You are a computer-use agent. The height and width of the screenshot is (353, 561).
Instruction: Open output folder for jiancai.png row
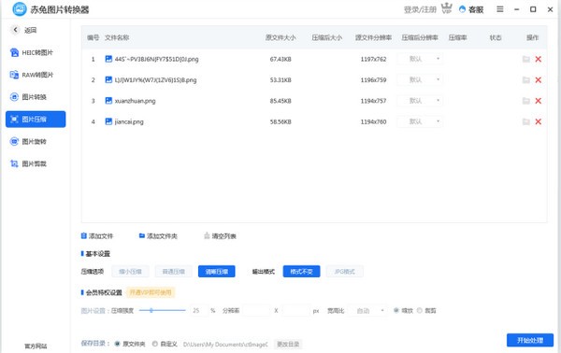click(x=525, y=121)
